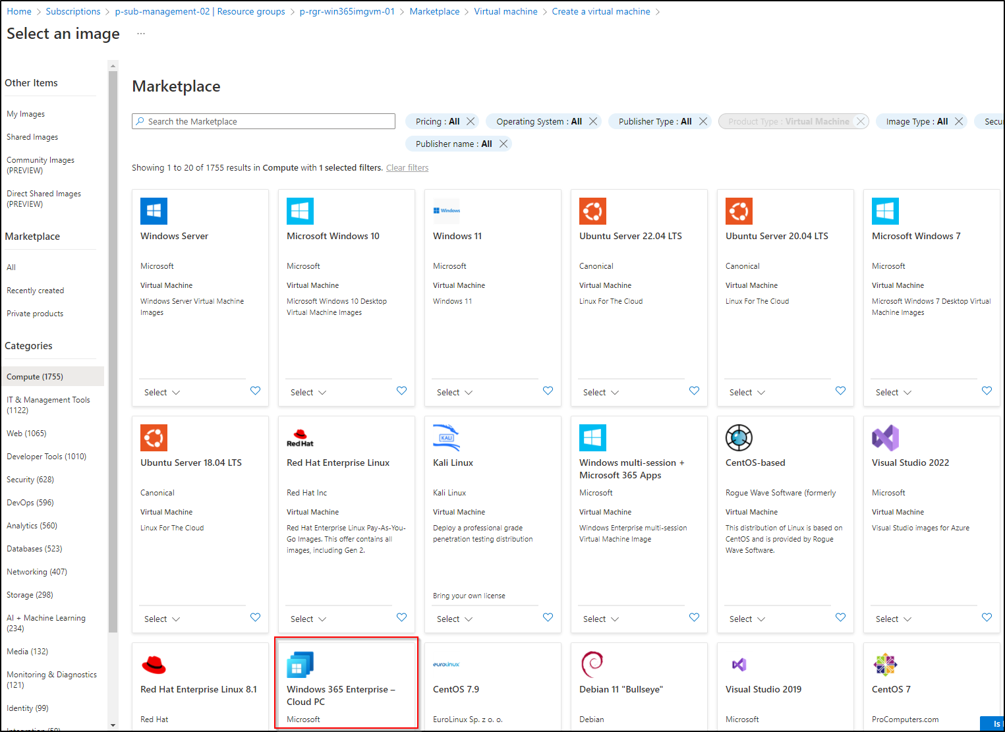1005x732 pixels.
Task: Open Shared Images in the sidebar
Action: pyautogui.click(x=32, y=137)
